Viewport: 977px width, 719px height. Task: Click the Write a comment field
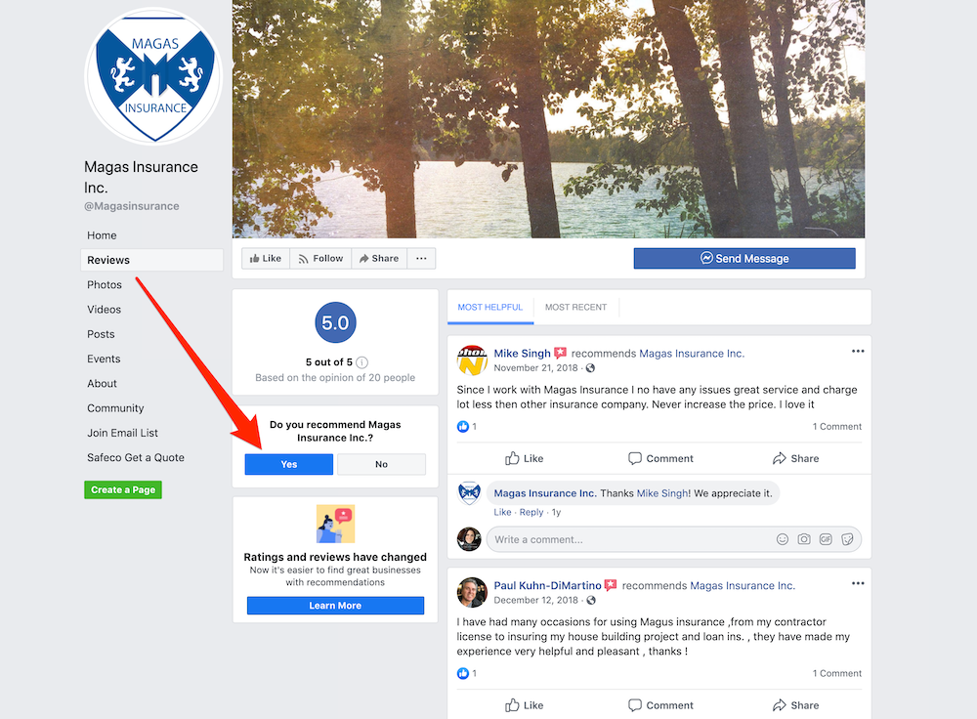(673, 539)
